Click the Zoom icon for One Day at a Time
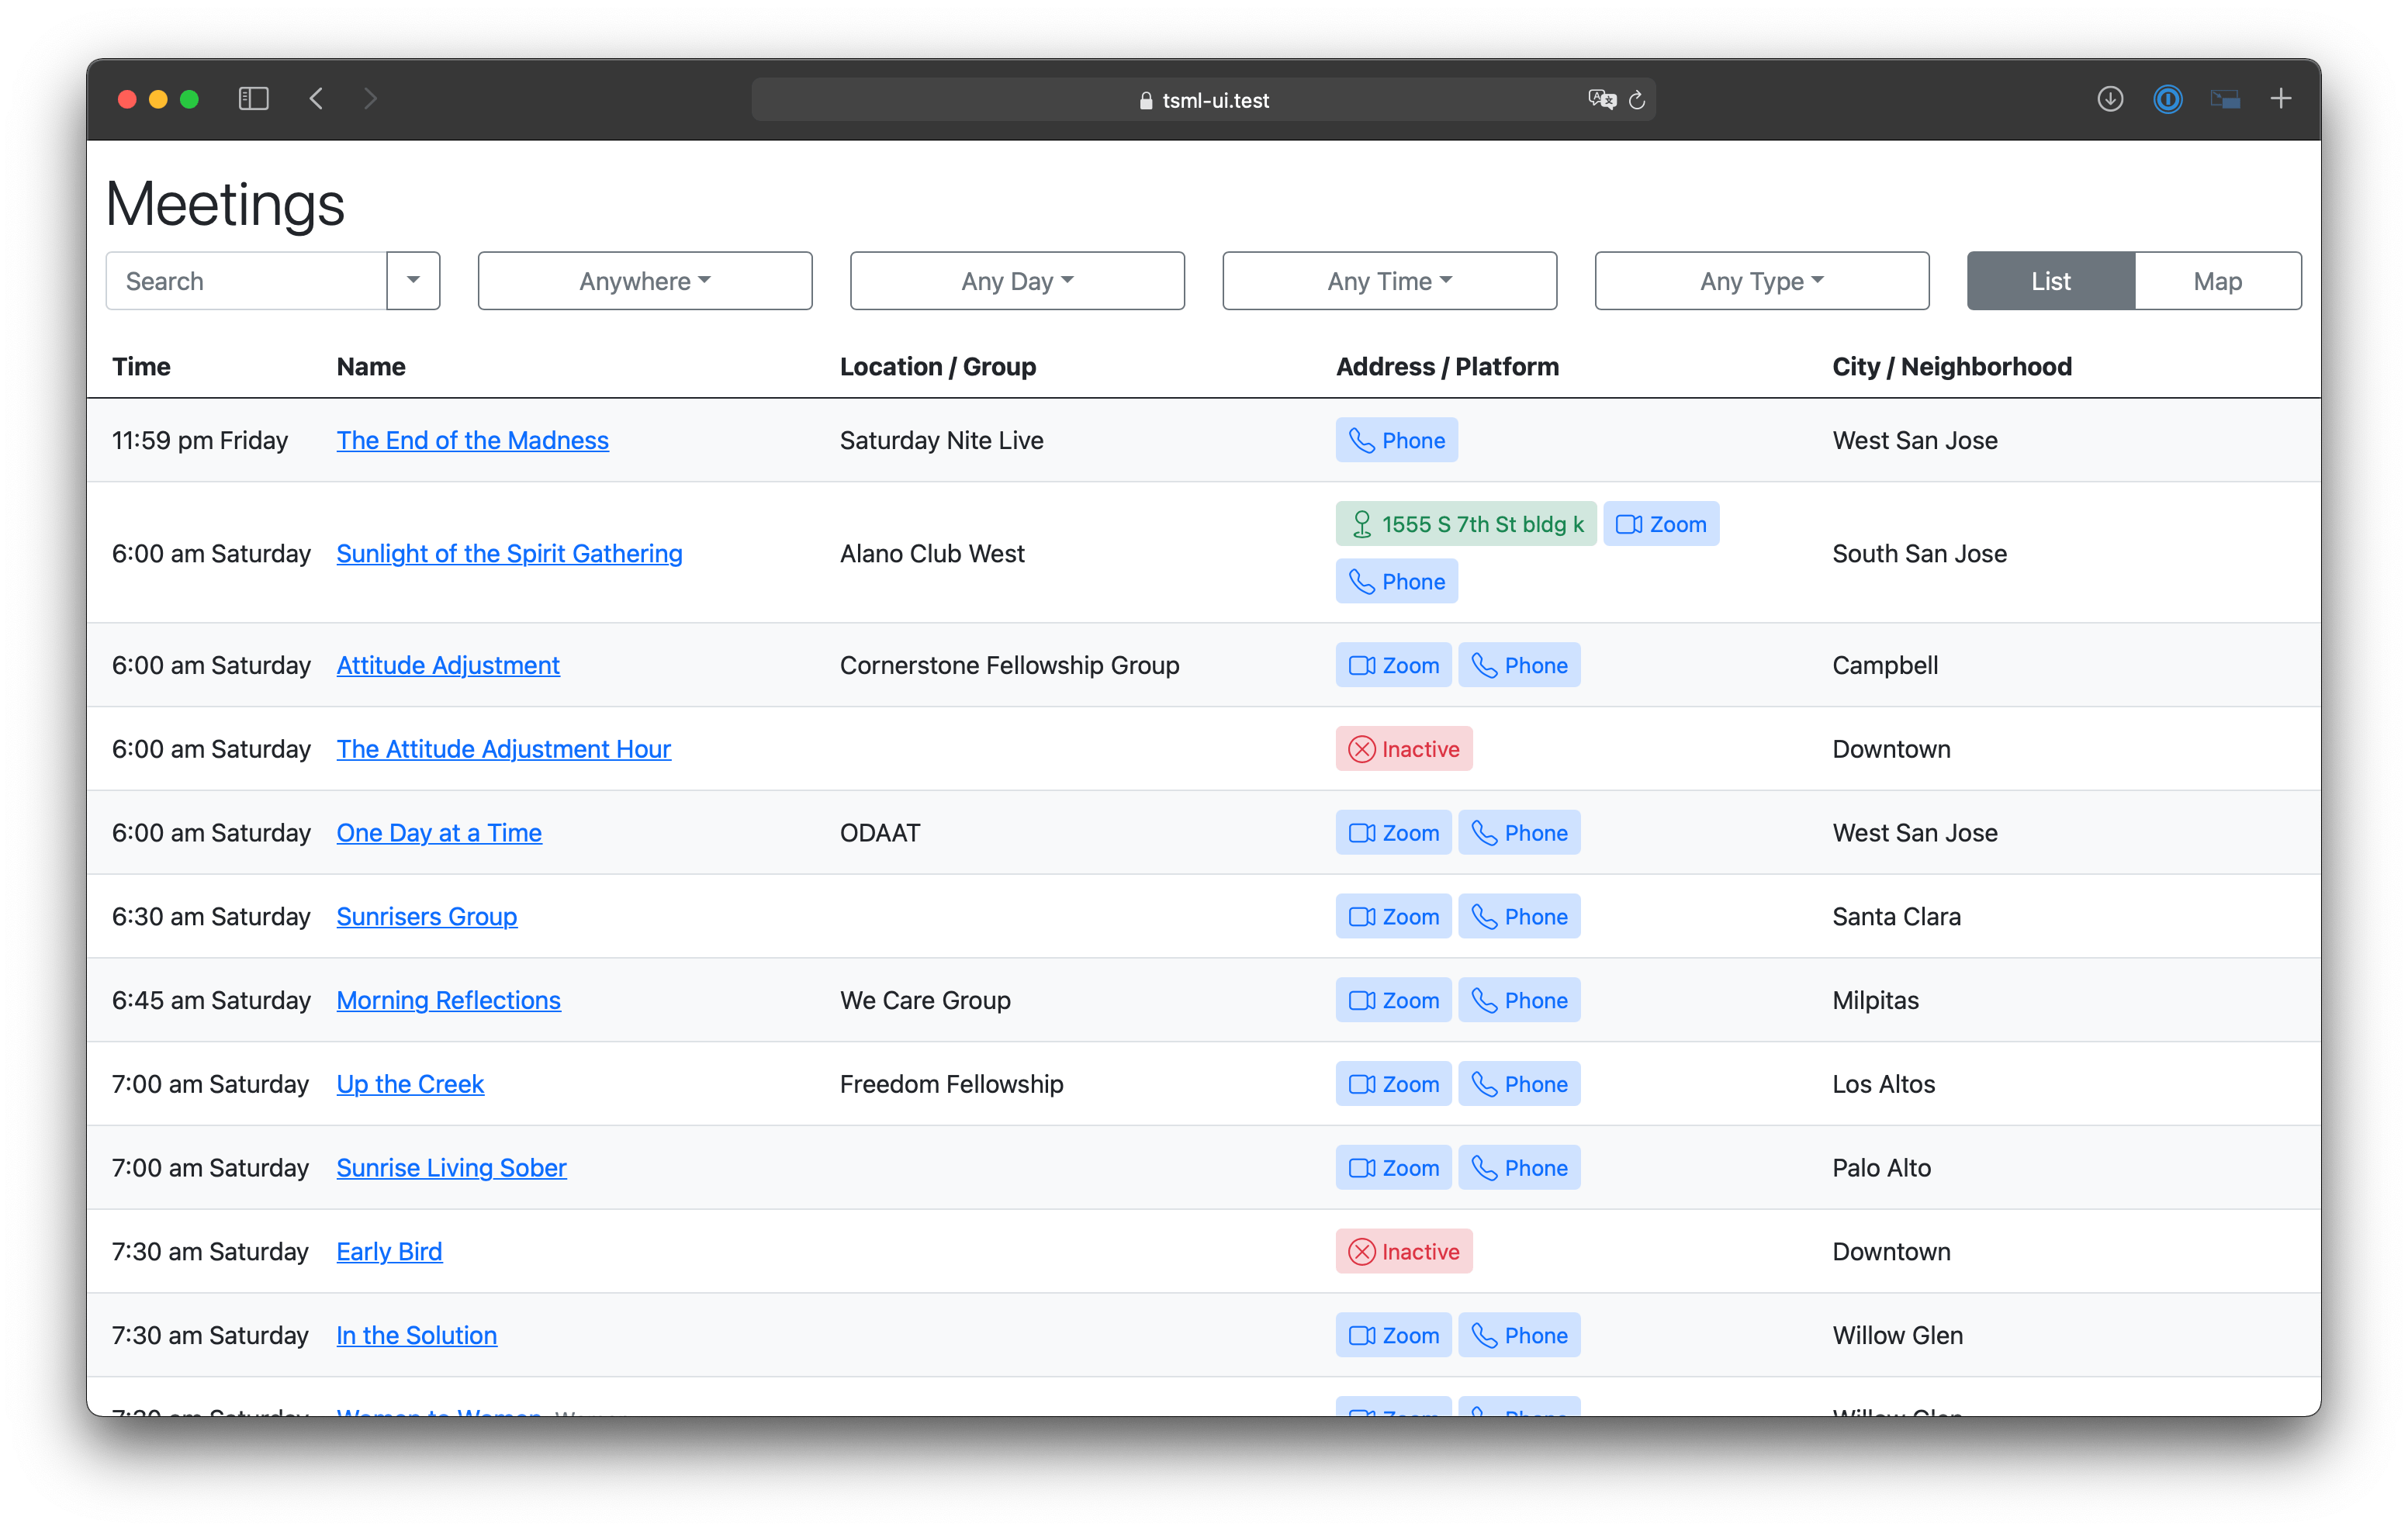 pos(1393,832)
